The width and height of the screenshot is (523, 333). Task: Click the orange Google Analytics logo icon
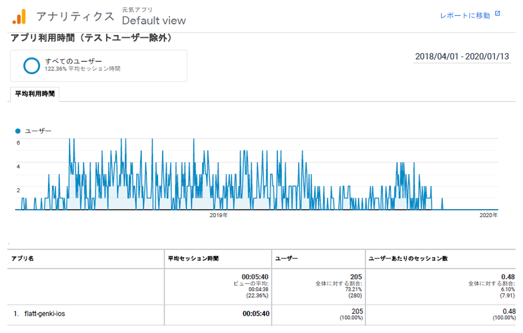click(19, 16)
